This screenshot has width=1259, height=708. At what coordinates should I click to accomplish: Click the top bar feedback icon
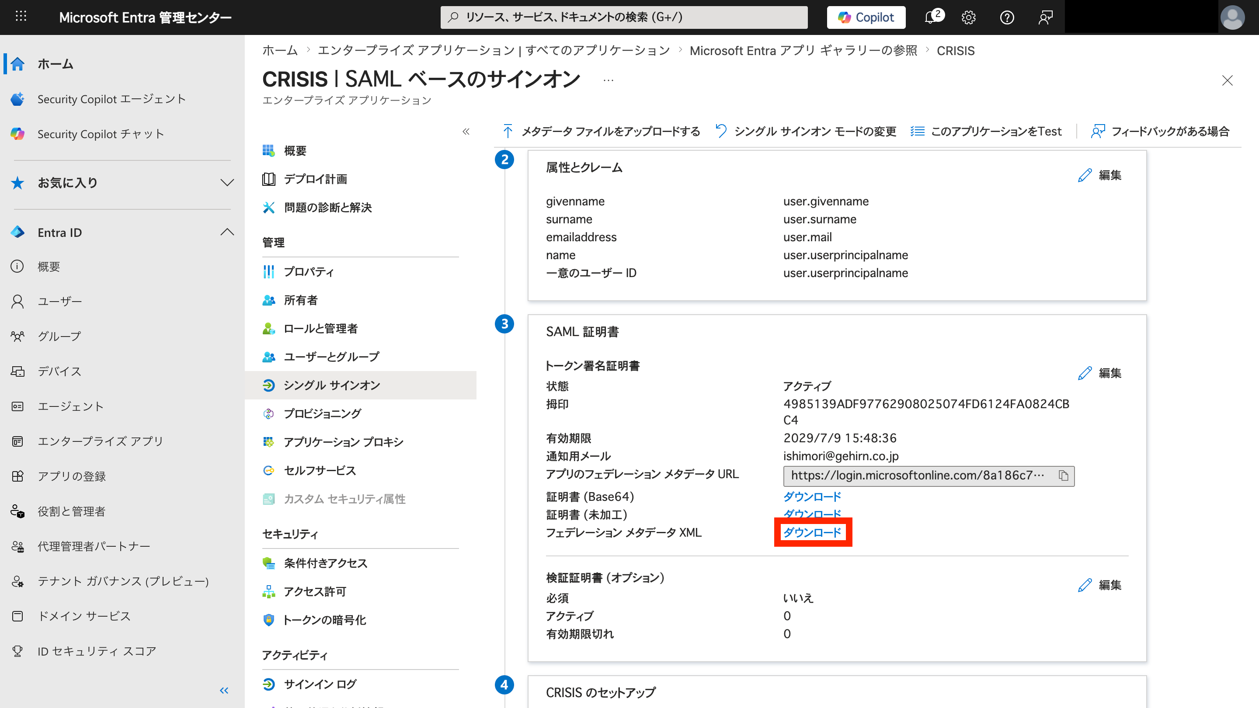pyautogui.click(x=1045, y=17)
